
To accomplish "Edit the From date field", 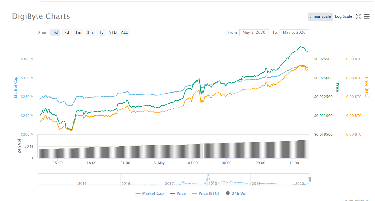I will pos(254,32).
